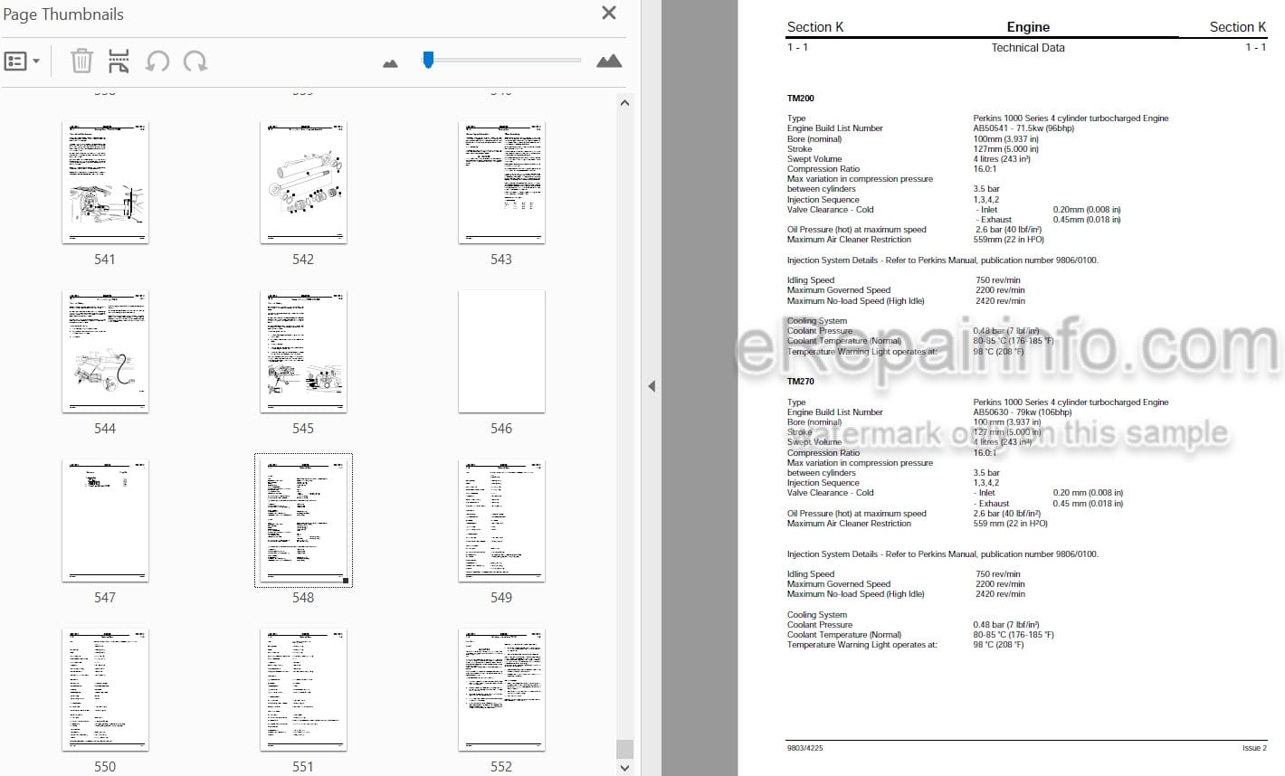Open the thumbnail options menu

tap(22, 62)
